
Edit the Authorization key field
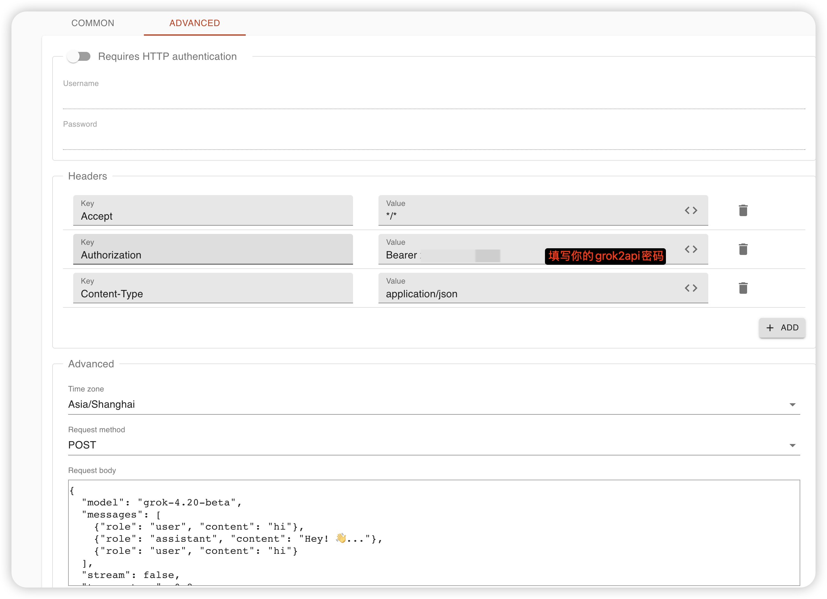213,249
